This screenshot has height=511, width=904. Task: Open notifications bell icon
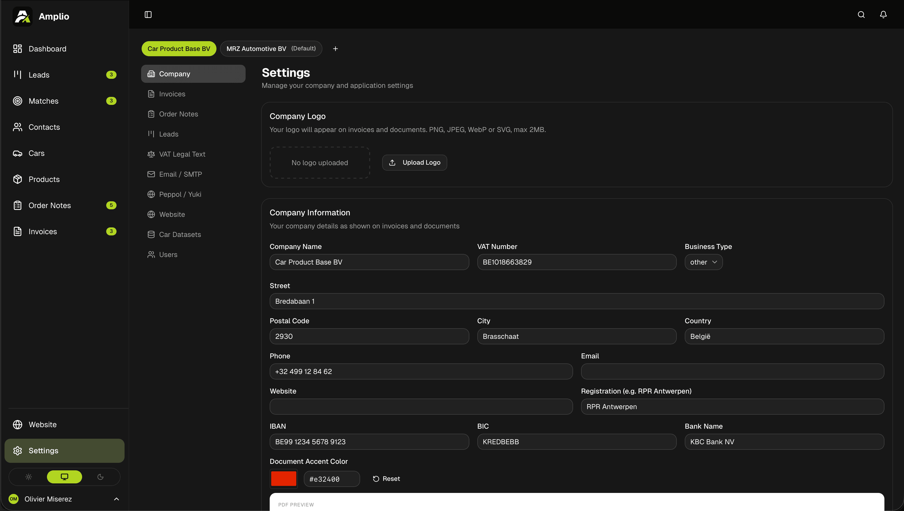pos(883,14)
